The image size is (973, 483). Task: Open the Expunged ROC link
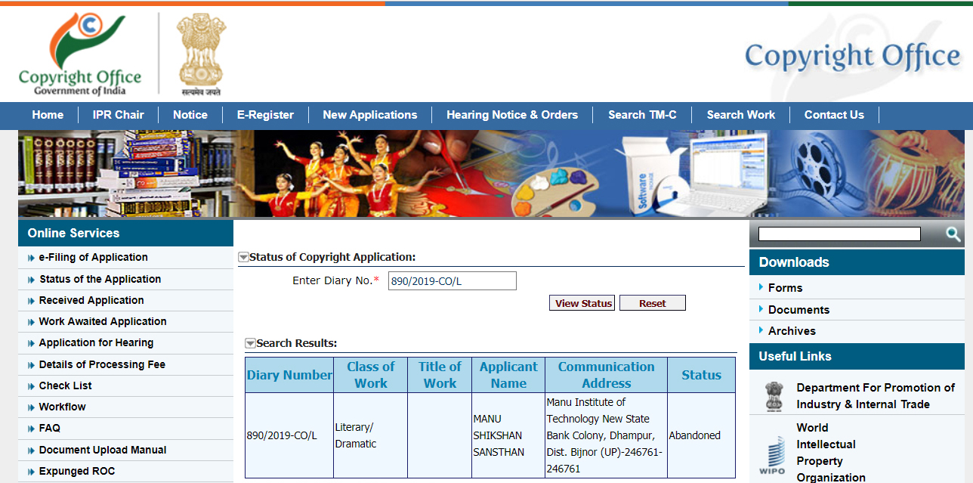pyautogui.click(x=77, y=471)
